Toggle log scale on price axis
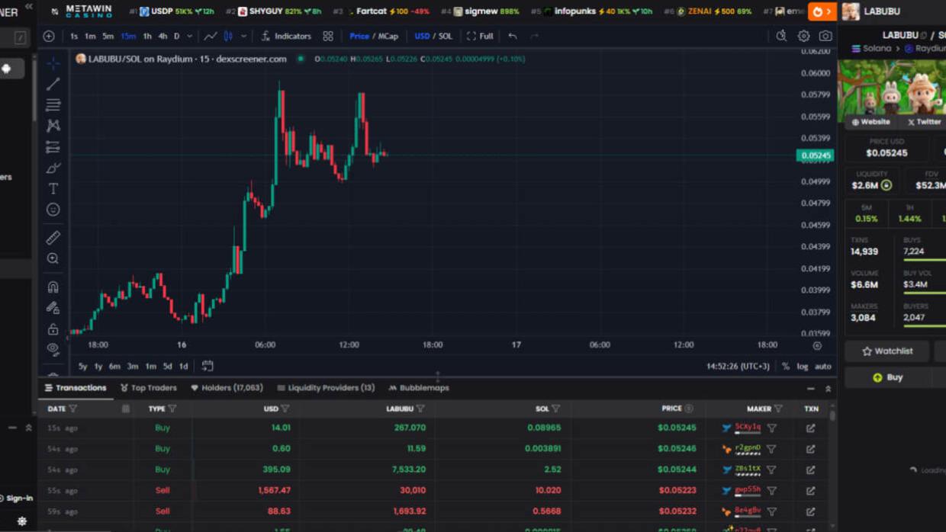This screenshot has height=532, width=946. point(803,367)
